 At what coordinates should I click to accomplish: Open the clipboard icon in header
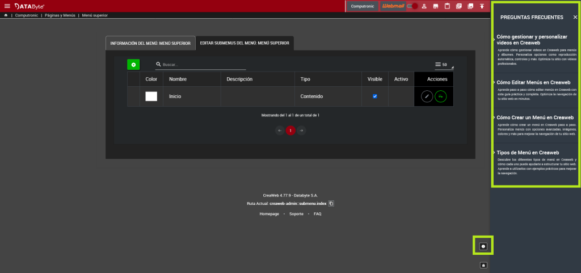point(447,6)
